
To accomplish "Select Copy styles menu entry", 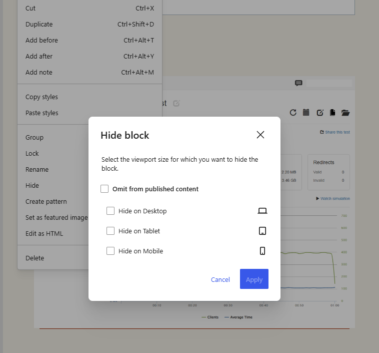I will 41,97.
